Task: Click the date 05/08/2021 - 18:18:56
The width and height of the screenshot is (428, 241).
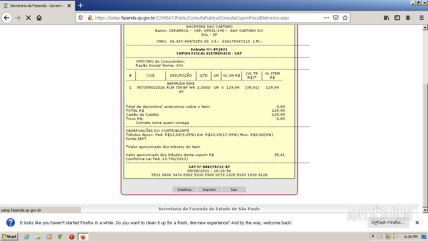Action: point(209,171)
